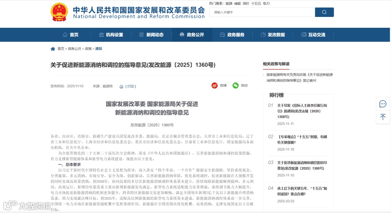Screen dimensions: 391x213
Task: Click the [打印] print link
Action: click(x=131, y=86)
